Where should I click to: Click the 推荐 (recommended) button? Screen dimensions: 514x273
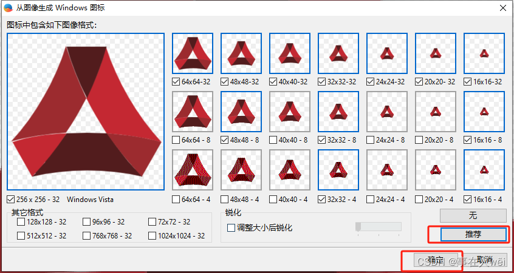473,234
